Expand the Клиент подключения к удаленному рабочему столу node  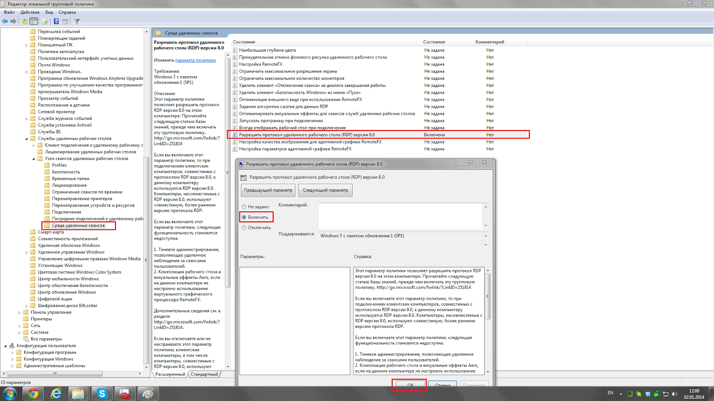[x=33, y=145]
